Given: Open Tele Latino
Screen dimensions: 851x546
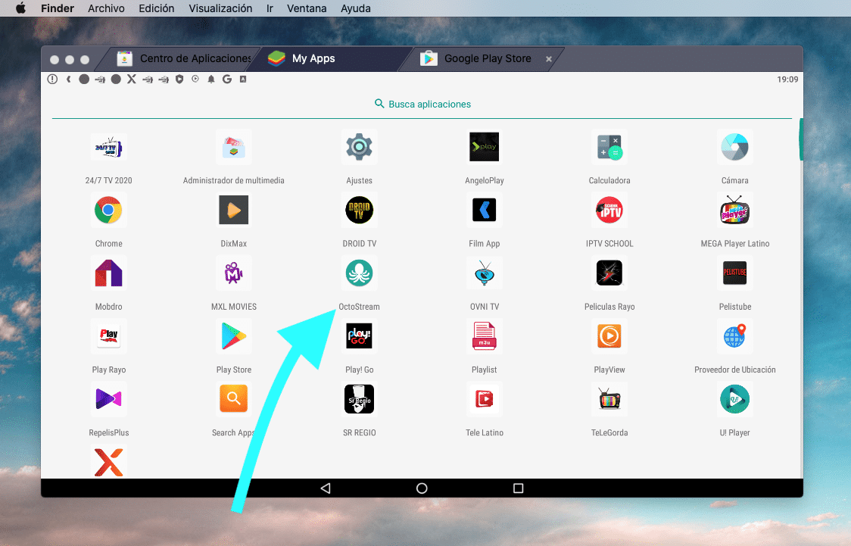Looking at the screenshot, I should pyautogui.click(x=484, y=399).
